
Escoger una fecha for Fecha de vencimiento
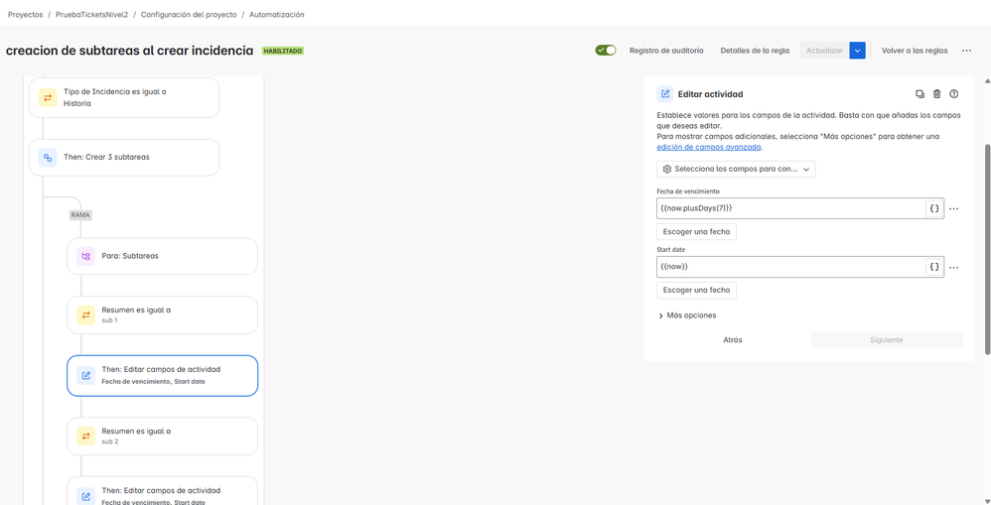click(x=696, y=232)
